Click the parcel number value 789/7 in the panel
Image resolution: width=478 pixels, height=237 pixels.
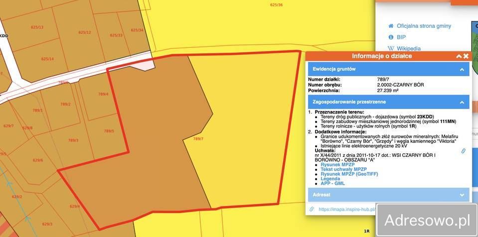pos(384,80)
